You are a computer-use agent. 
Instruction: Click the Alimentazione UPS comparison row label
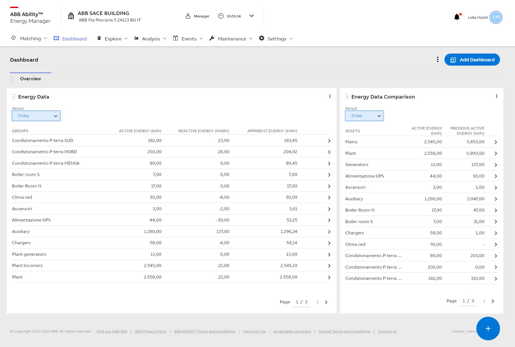pyautogui.click(x=365, y=176)
